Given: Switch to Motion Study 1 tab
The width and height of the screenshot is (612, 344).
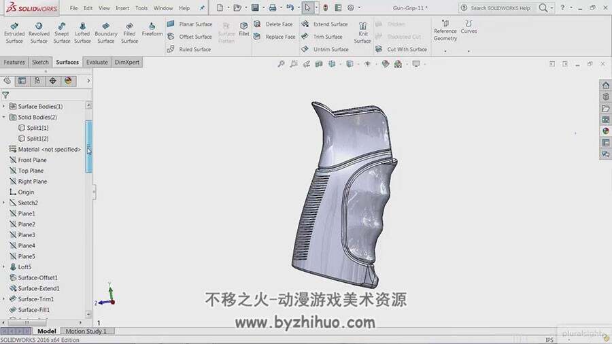Looking at the screenshot, I should 86,331.
